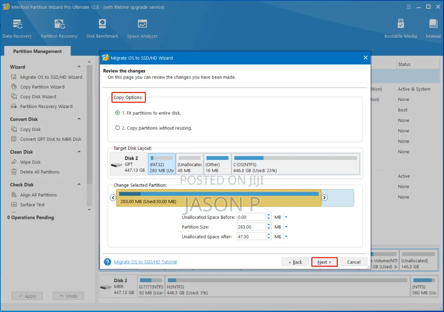Click the yellow partition size bar
The image size is (444, 312).
[219, 198]
